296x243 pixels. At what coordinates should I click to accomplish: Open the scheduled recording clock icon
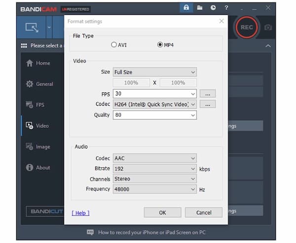[x=213, y=8]
